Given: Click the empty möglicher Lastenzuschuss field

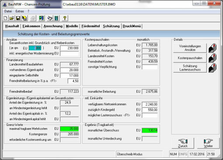Looking at the screenshot, I should tap(150, 115).
